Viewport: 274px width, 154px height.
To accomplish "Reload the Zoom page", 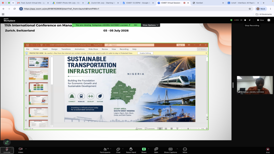I will pos(14,9).
